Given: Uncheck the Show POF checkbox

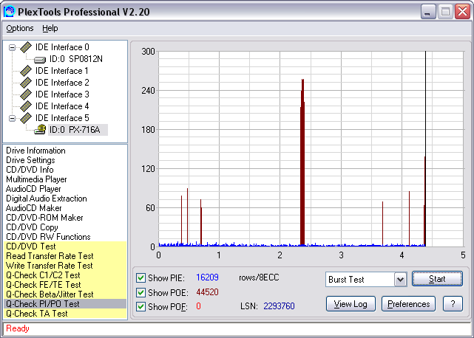Looking at the screenshot, I should [x=141, y=306].
